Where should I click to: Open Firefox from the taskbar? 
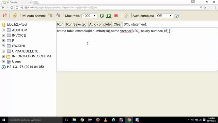(98, 120)
